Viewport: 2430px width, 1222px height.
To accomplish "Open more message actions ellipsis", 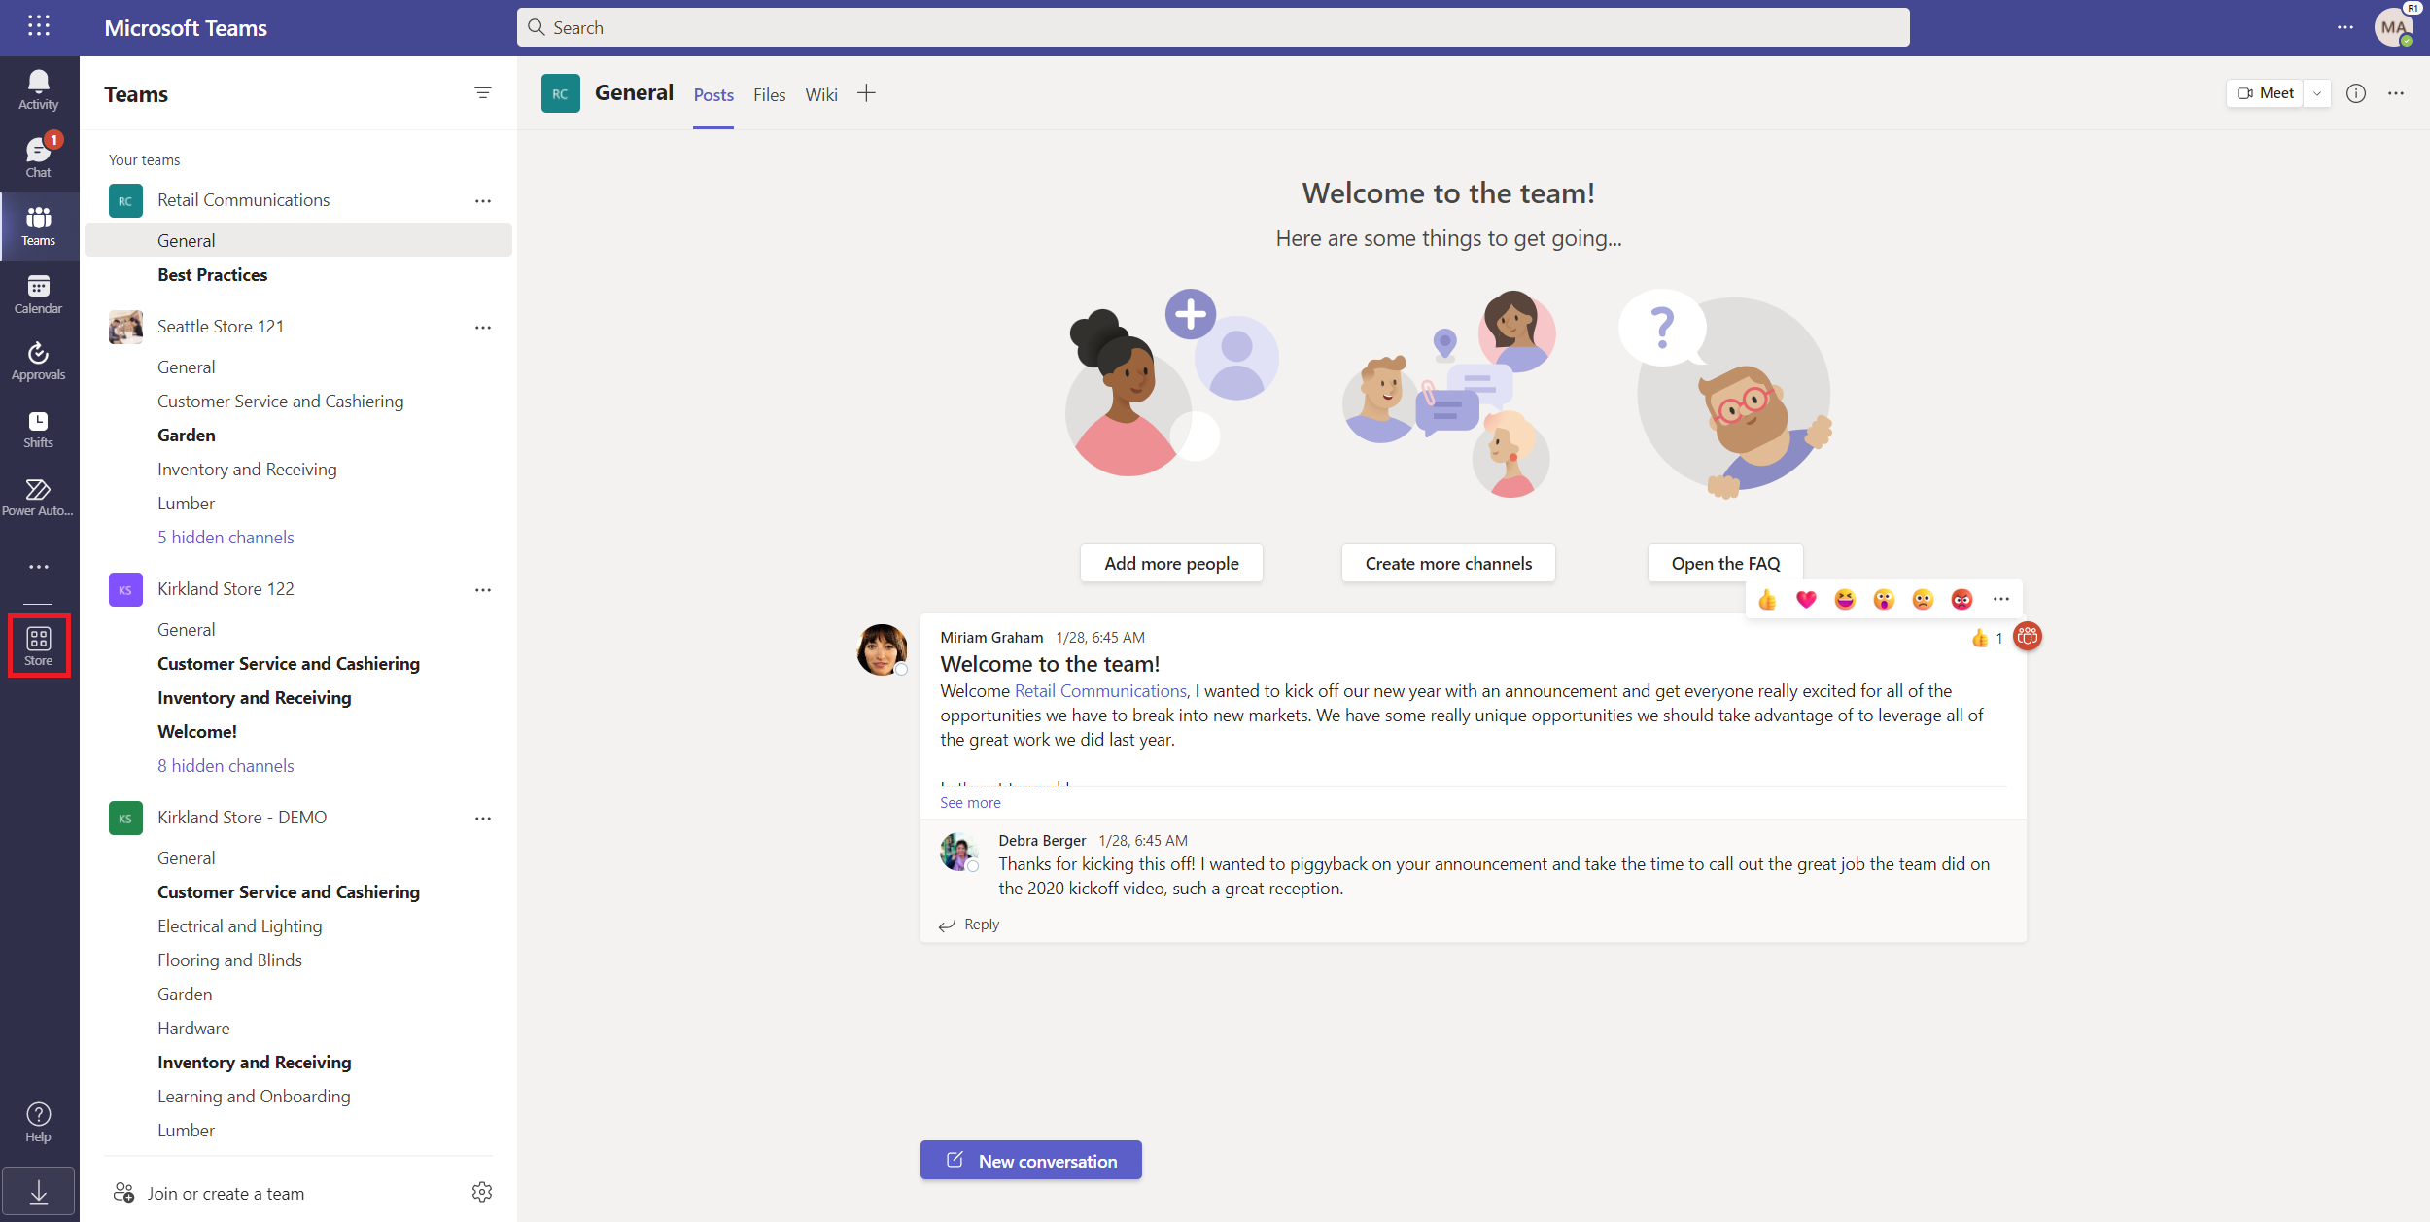I will pyautogui.click(x=2000, y=600).
